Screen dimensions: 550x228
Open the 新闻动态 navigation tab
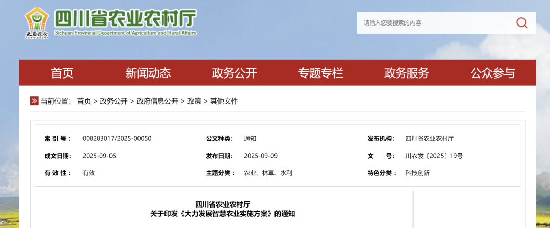point(148,73)
